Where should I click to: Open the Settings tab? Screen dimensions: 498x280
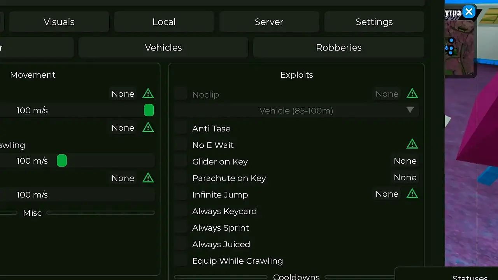coord(374,22)
